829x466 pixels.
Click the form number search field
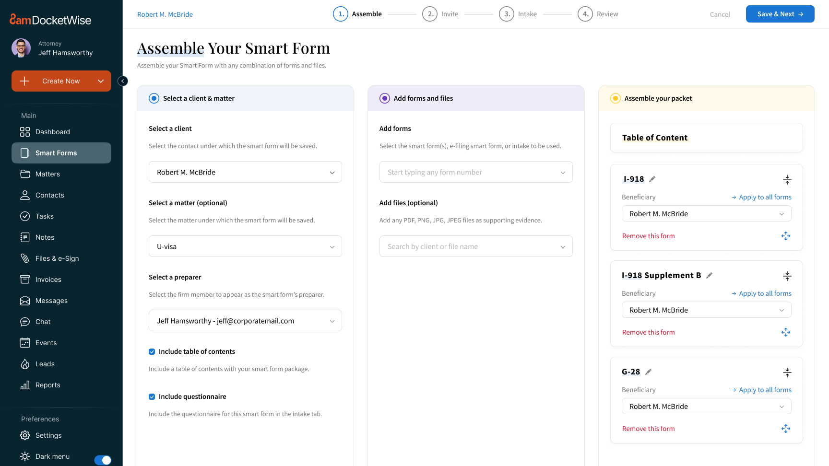pos(475,172)
